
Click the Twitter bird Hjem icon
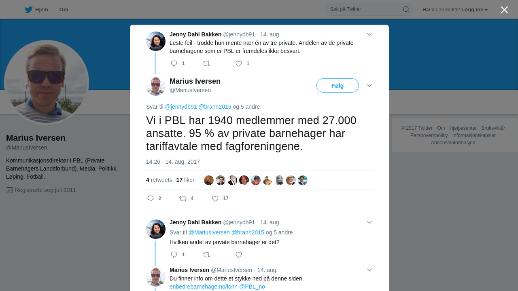click(28, 10)
